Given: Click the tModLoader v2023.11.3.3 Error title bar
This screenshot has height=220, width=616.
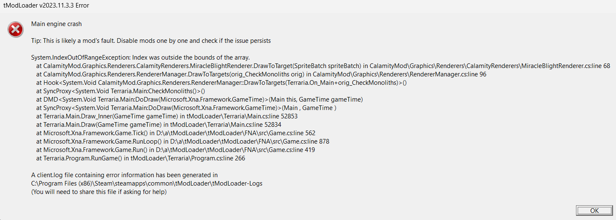Looking at the screenshot, I should [x=46, y=5].
